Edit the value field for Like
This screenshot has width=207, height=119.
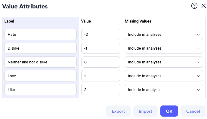101,90
